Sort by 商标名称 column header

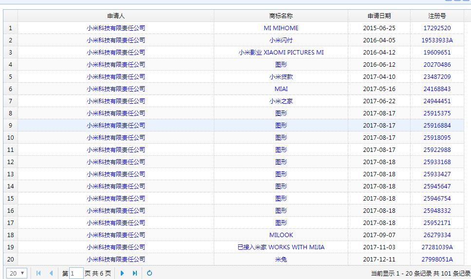point(281,16)
